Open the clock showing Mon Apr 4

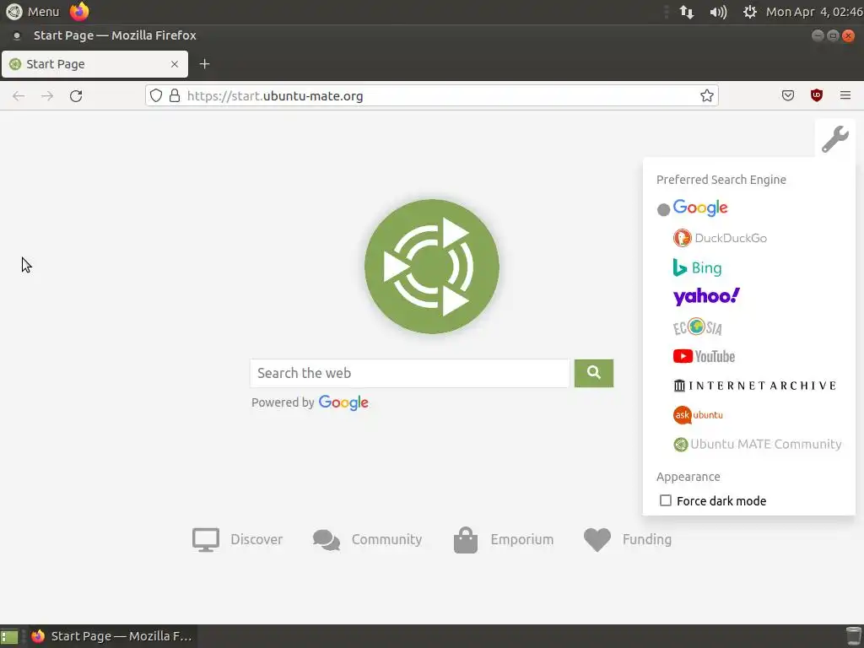point(814,12)
